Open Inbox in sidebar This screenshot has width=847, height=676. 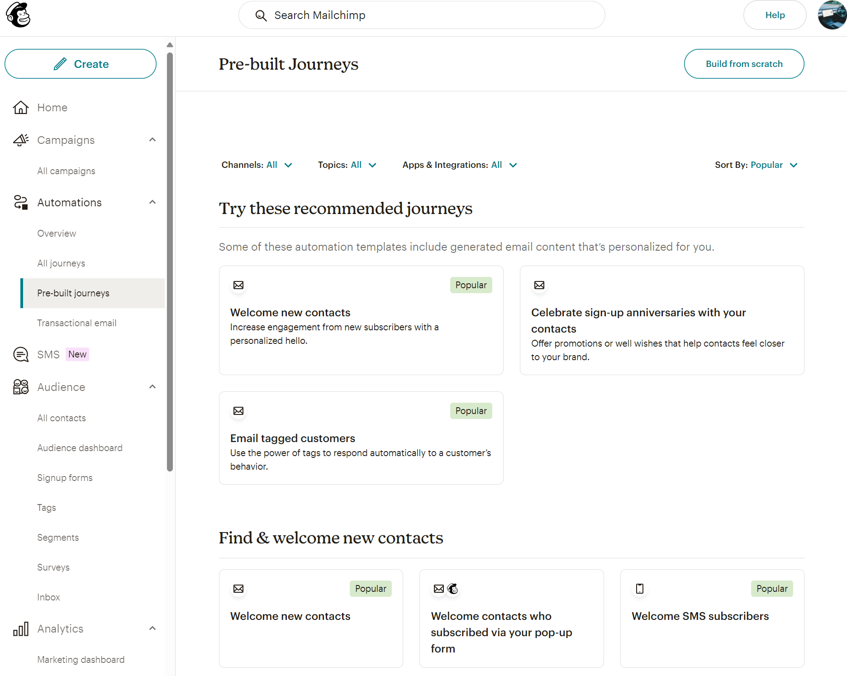click(x=48, y=597)
